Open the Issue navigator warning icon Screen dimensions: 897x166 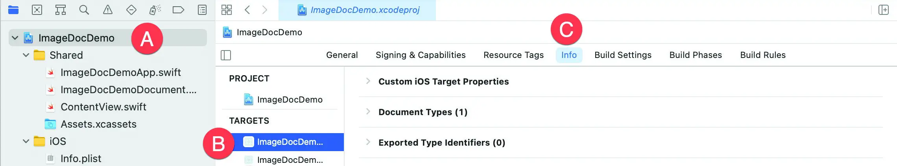pos(107,10)
